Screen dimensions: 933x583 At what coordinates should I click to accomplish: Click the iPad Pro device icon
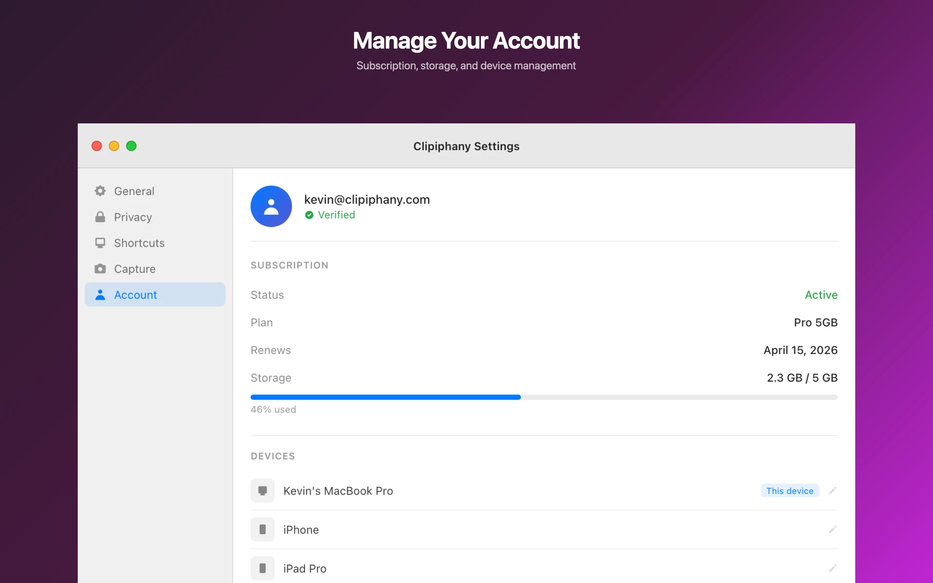(262, 568)
